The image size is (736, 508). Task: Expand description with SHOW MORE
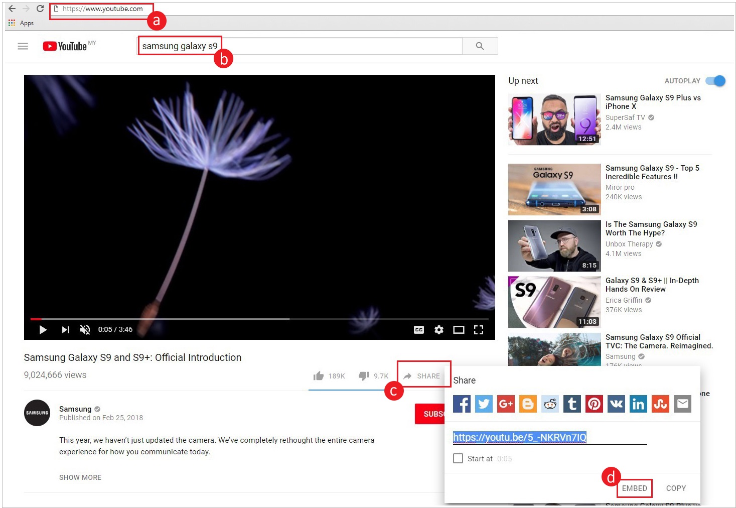[80, 477]
